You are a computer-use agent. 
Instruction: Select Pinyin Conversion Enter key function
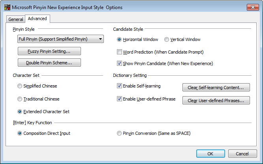pos(120,133)
